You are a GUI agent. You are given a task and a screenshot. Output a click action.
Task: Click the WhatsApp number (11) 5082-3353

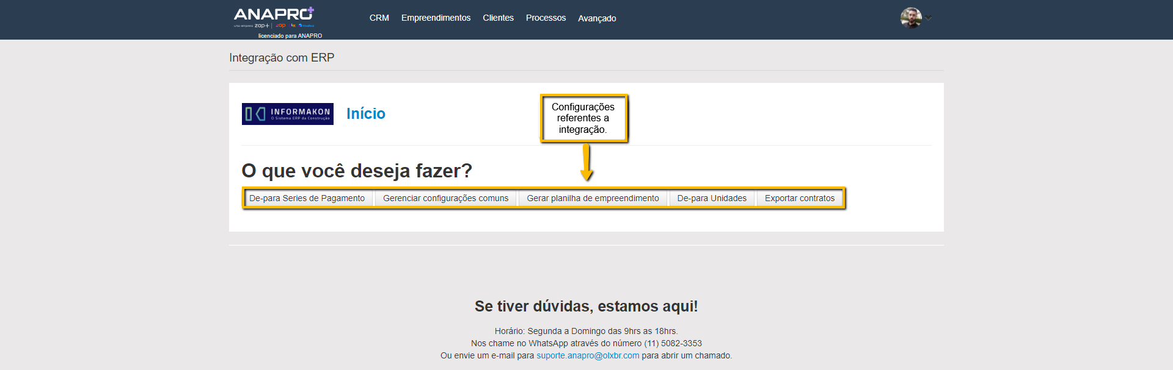point(673,343)
